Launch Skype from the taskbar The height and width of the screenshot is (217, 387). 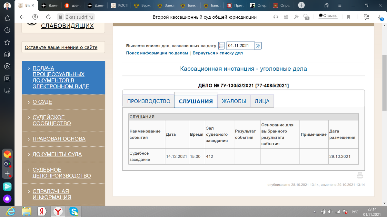click(74, 212)
